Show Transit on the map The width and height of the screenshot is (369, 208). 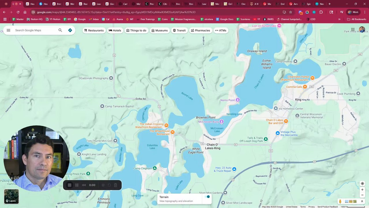[179, 30]
